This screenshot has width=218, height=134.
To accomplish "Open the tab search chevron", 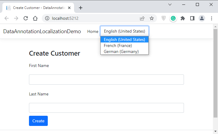I will coord(170,4).
